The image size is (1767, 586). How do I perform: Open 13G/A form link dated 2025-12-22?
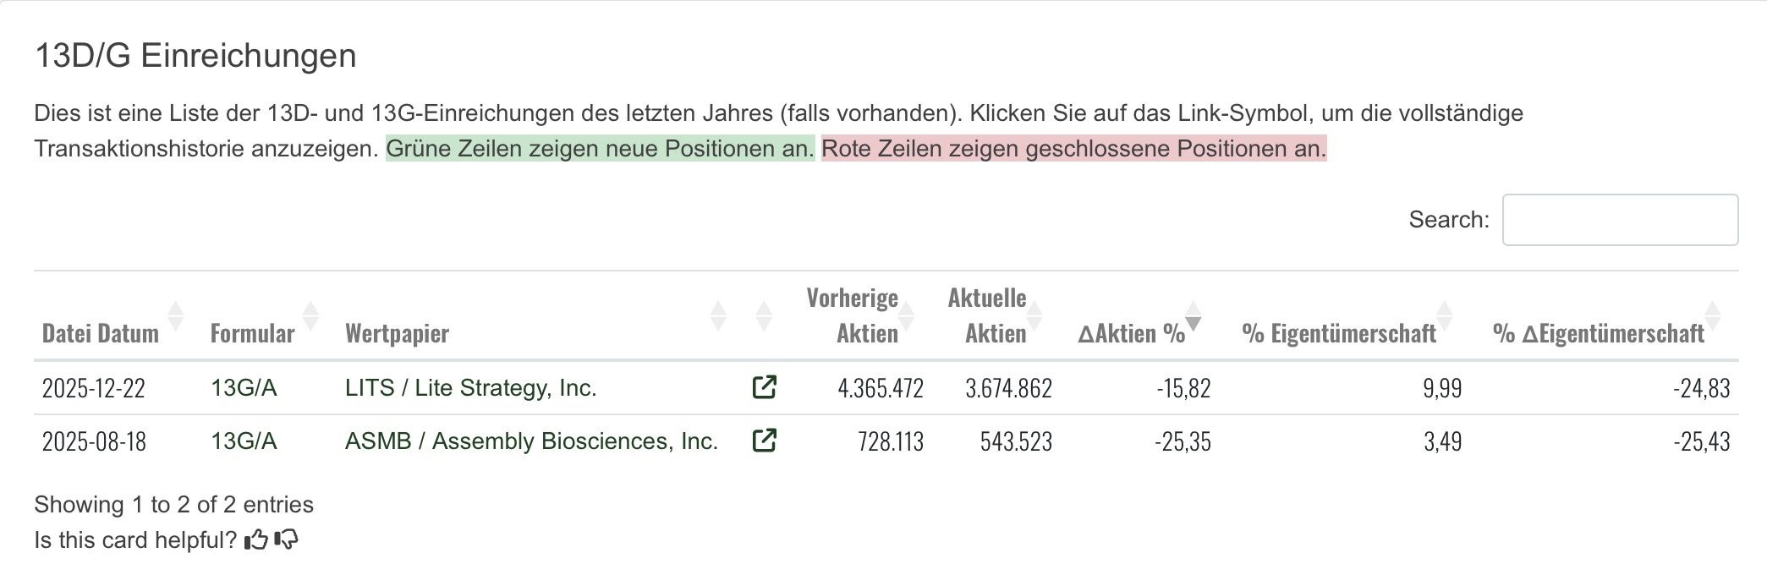pos(244,387)
